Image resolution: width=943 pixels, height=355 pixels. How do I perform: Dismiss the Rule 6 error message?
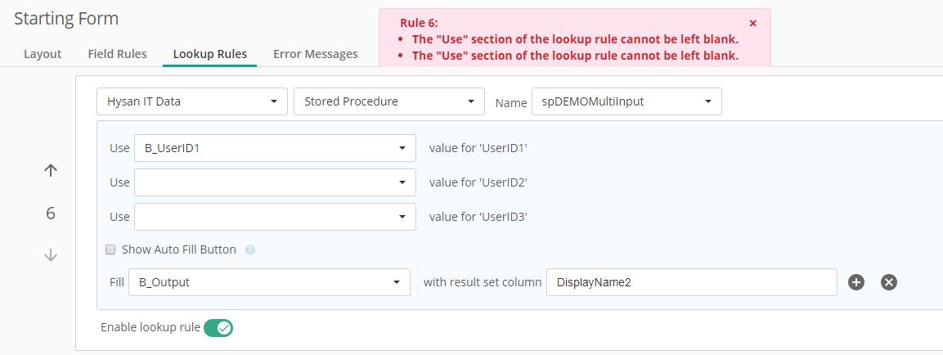click(753, 24)
